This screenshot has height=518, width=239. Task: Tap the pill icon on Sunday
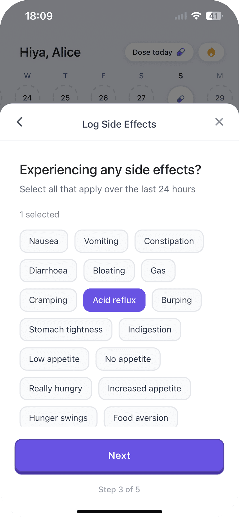[181, 98]
